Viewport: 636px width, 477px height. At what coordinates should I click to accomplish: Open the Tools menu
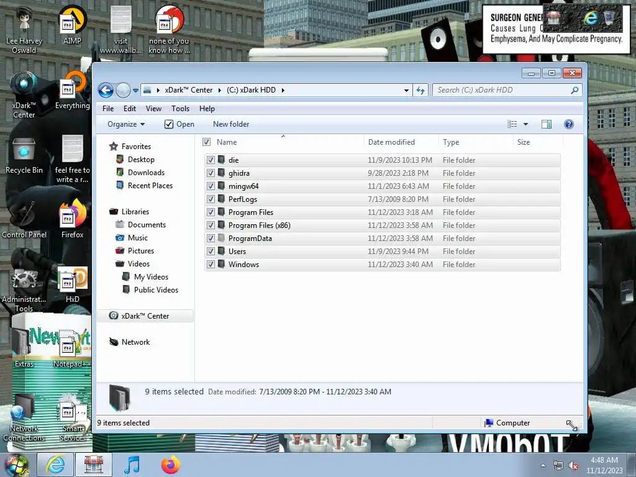pyautogui.click(x=181, y=108)
